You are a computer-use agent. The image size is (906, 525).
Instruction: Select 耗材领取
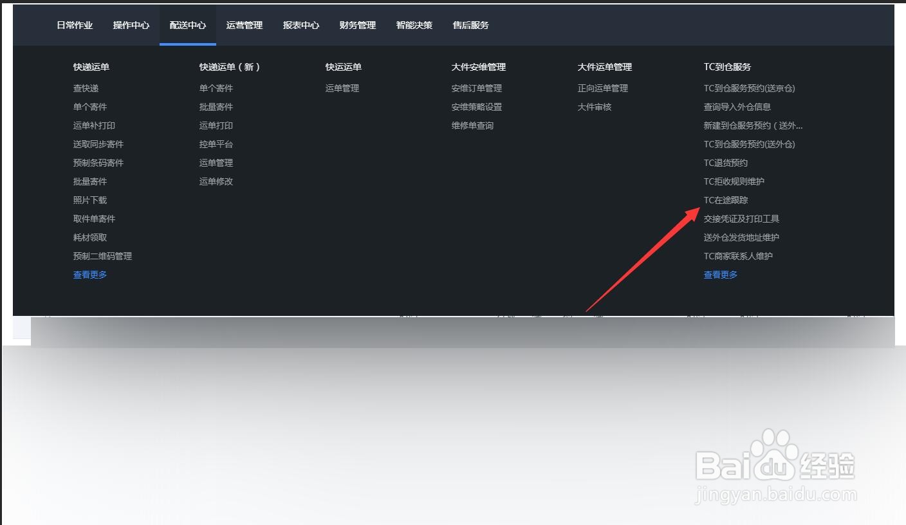90,237
